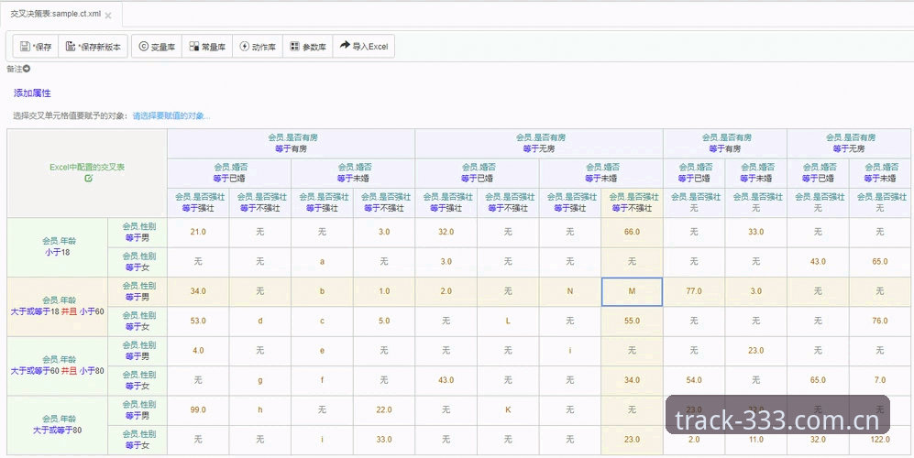Click the cell with value 77.0
Viewport: 914px width, 458px height.
pos(694,291)
